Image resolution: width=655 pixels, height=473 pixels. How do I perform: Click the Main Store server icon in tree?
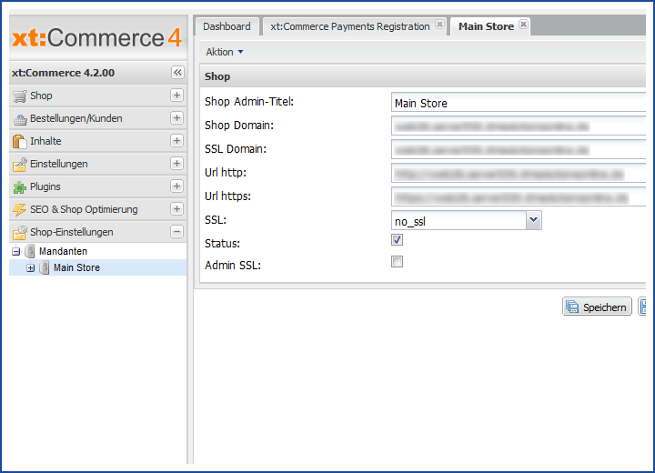[45, 267]
